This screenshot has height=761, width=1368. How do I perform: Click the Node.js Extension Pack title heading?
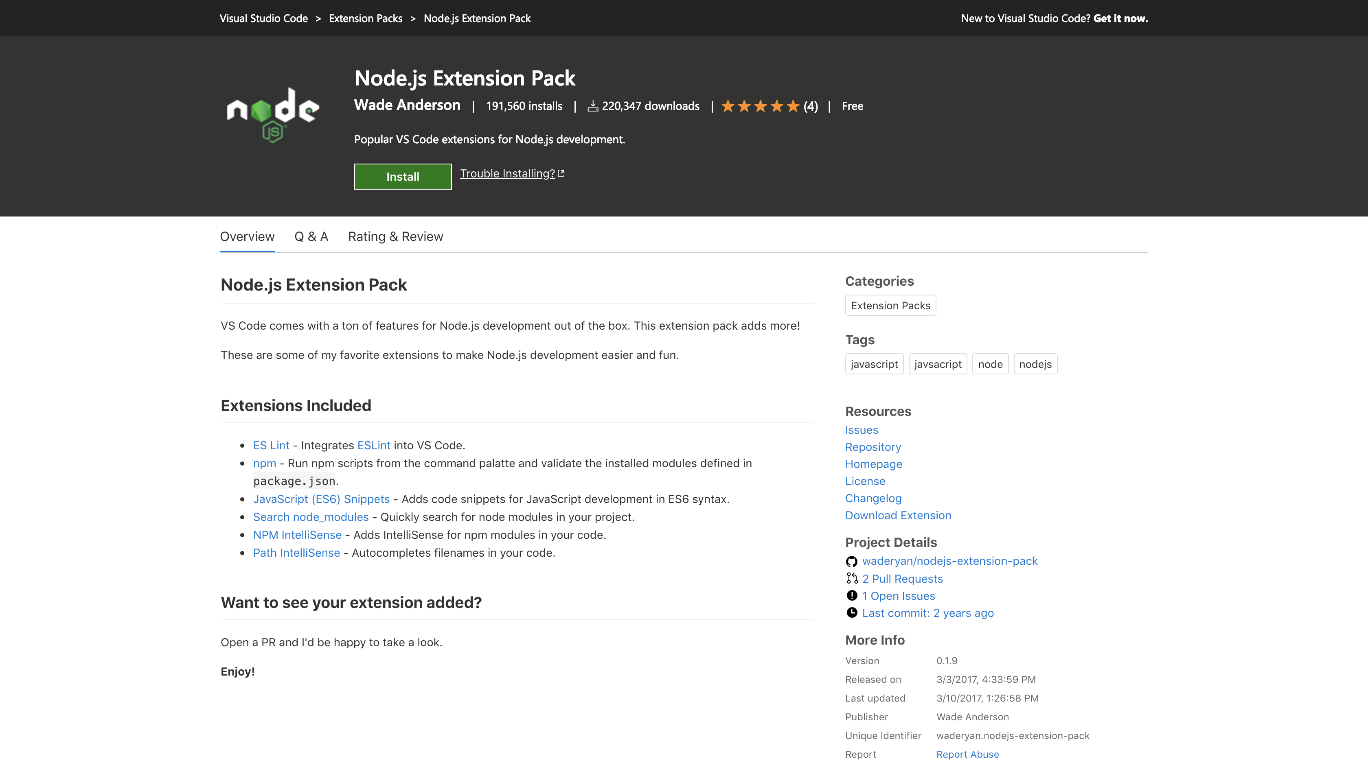click(x=465, y=78)
